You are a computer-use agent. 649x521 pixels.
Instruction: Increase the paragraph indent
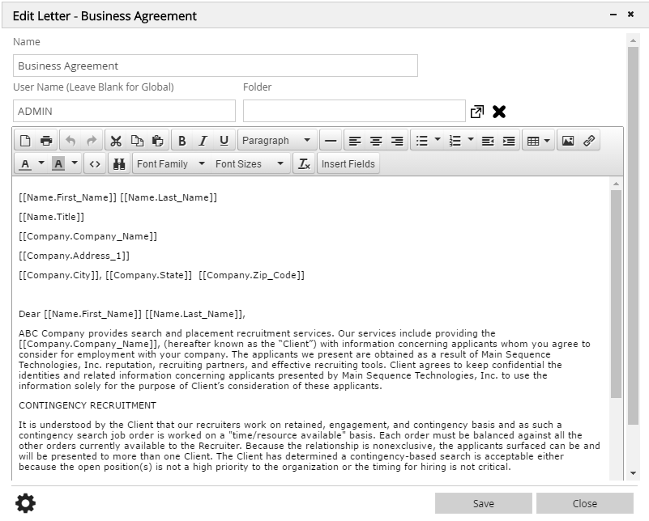[509, 141]
